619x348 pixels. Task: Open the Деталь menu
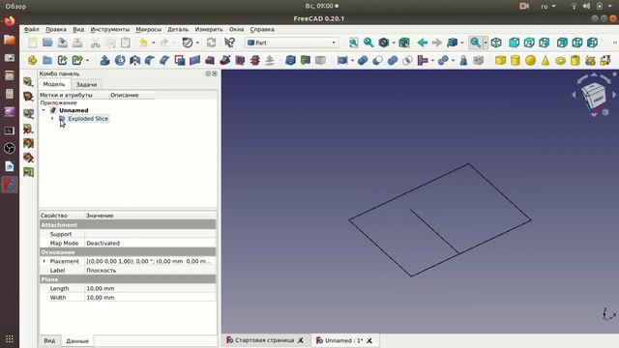click(x=178, y=29)
